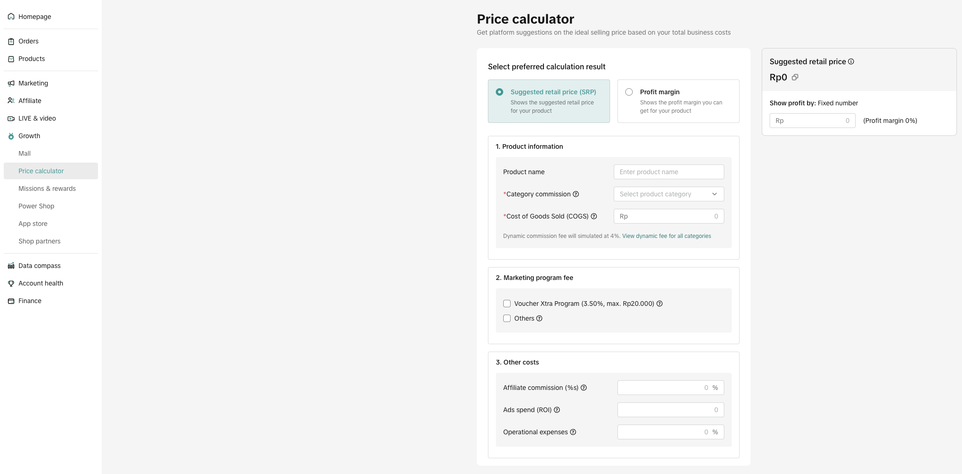Click the help icon next to Cost of Goods Sold
The width and height of the screenshot is (962, 474).
coord(594,216)
